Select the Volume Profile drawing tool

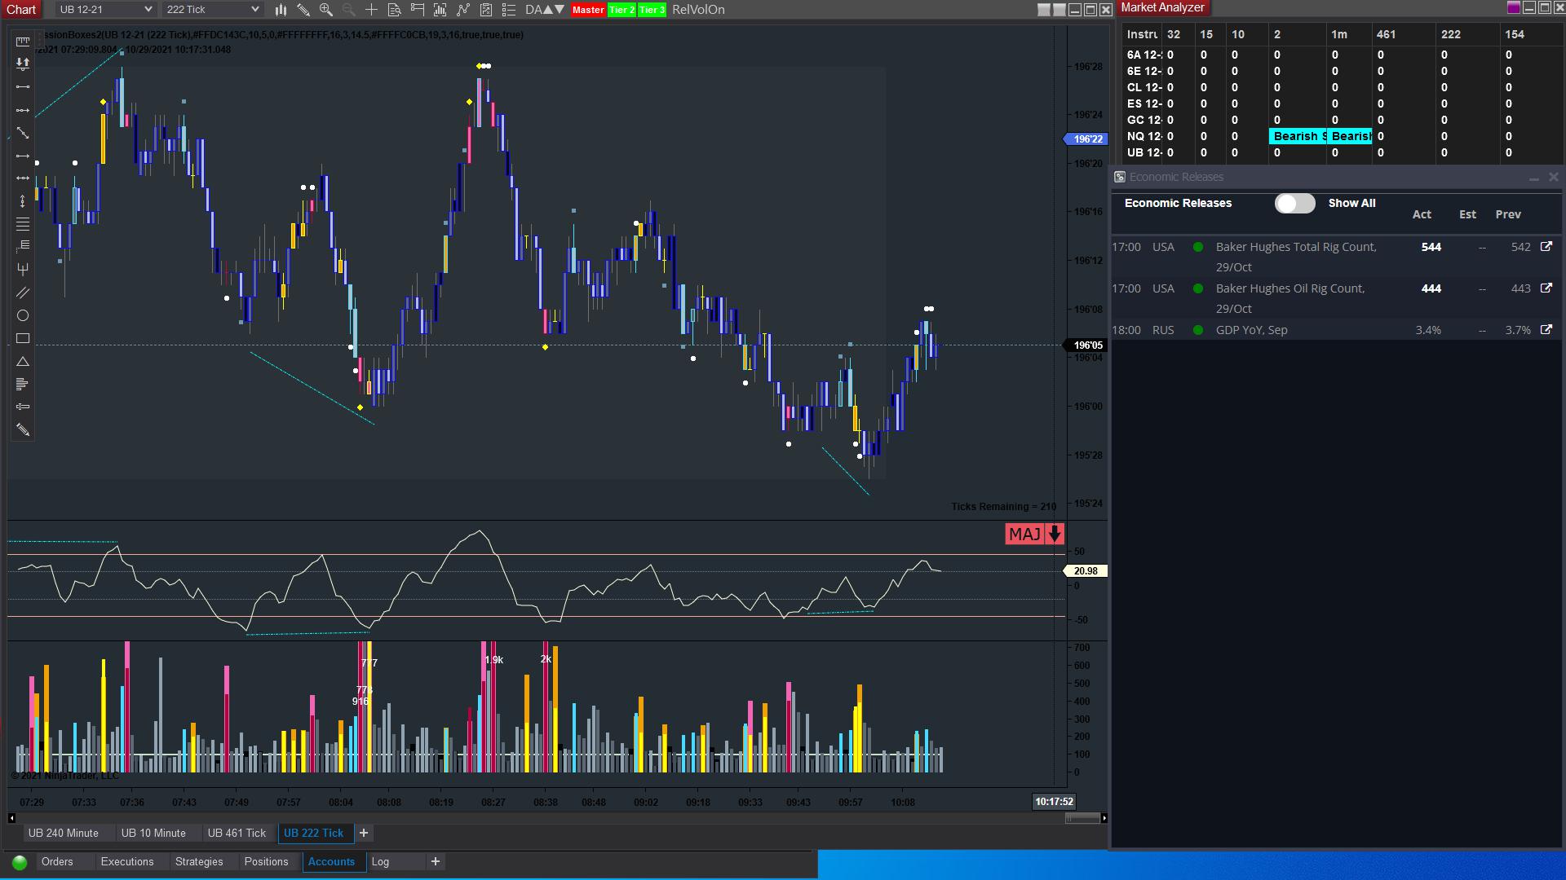pyautogui.click(x=23, y=384)
